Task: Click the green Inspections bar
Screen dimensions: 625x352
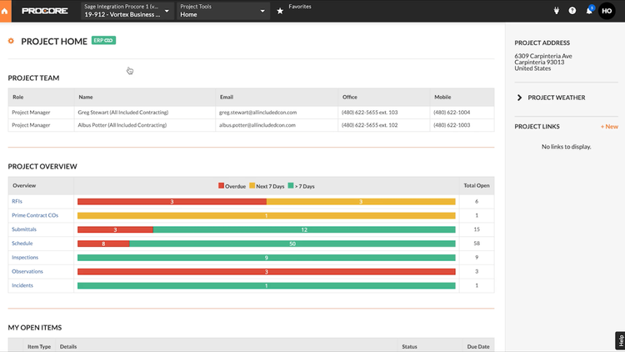Action: tap(266, 258)
